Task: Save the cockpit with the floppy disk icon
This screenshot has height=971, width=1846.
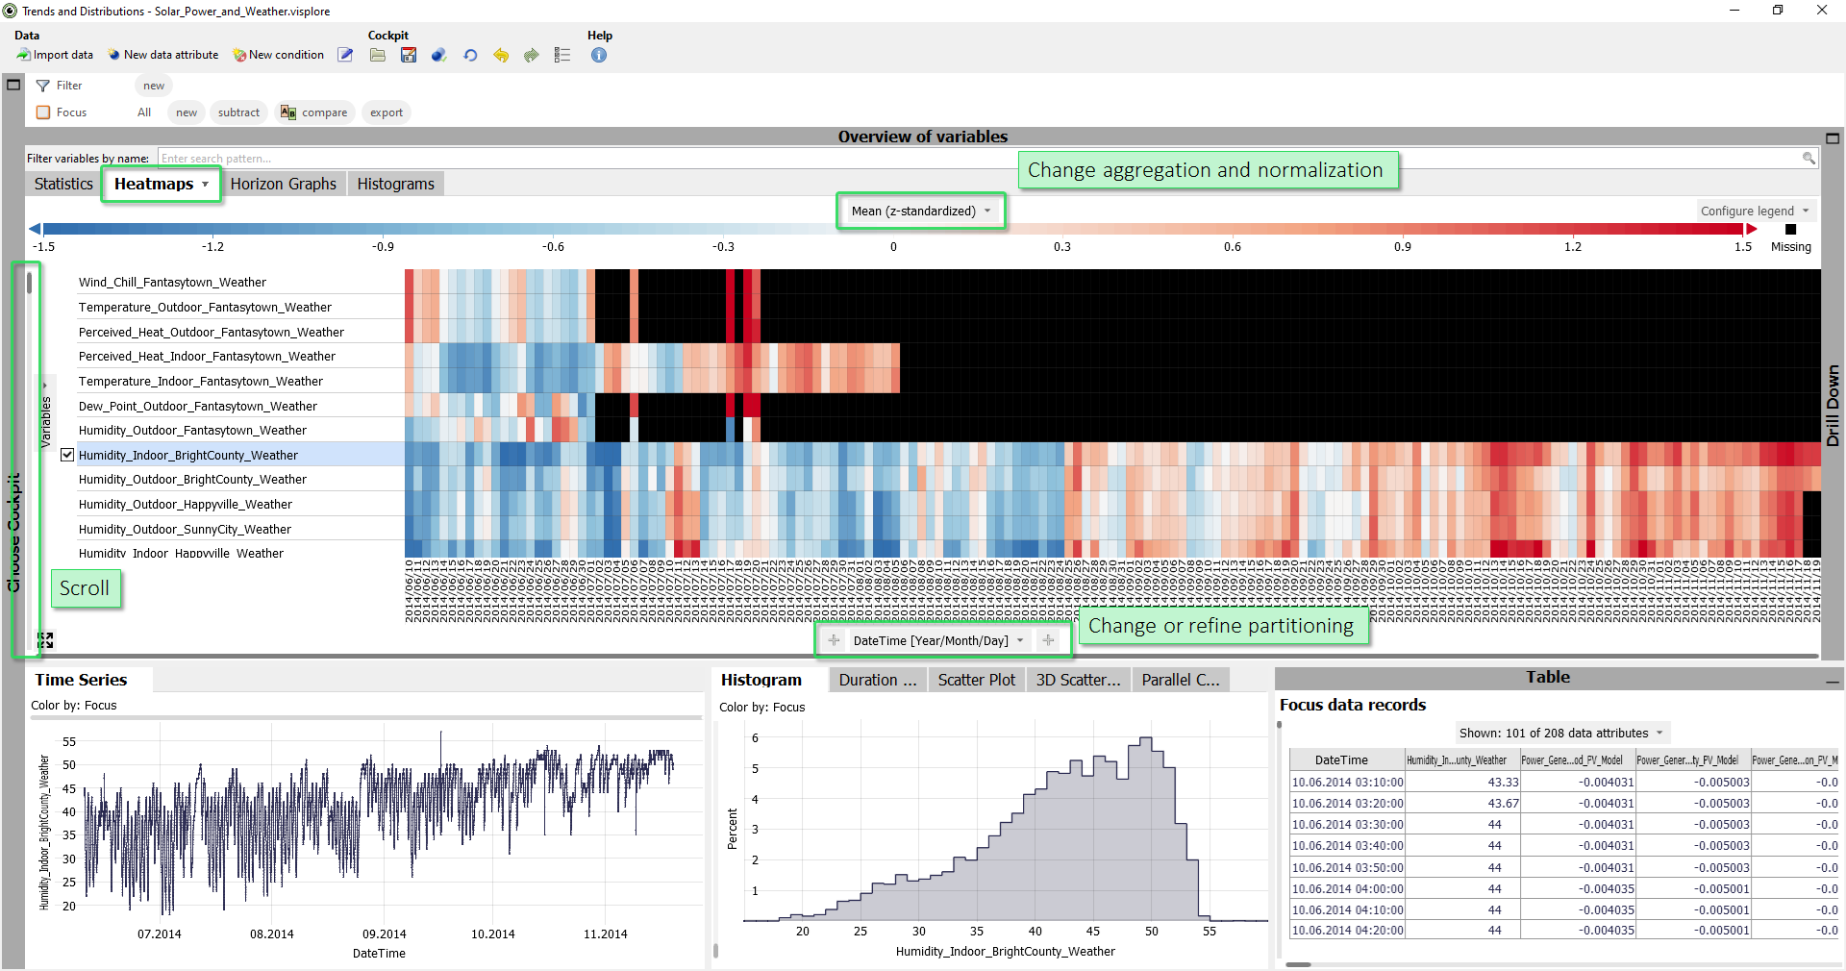Action: (x=409, y=55)
